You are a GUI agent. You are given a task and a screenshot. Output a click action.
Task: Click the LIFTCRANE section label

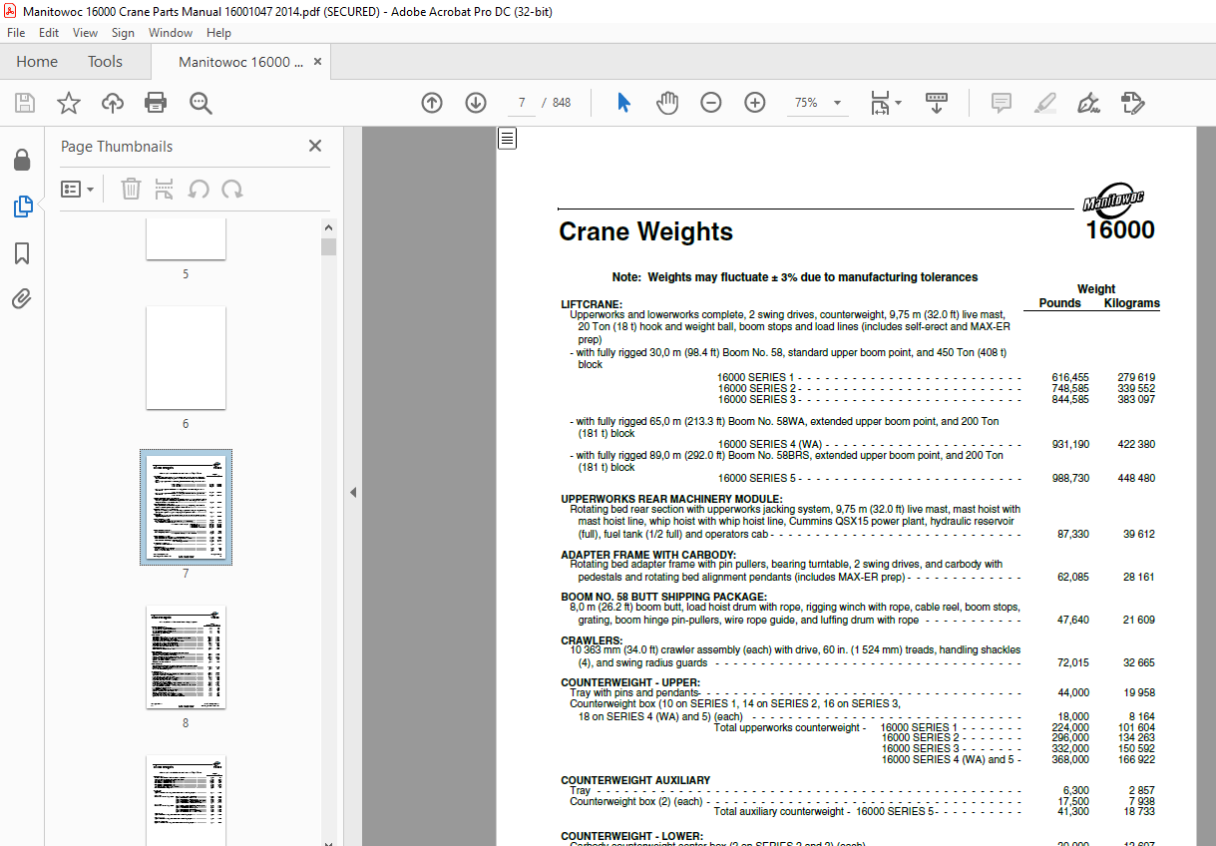point(592,304)
